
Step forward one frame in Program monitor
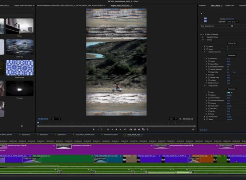(120, 130)
